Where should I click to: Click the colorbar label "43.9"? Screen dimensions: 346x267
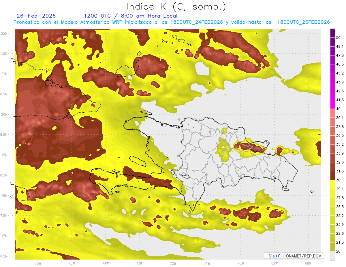340,82
